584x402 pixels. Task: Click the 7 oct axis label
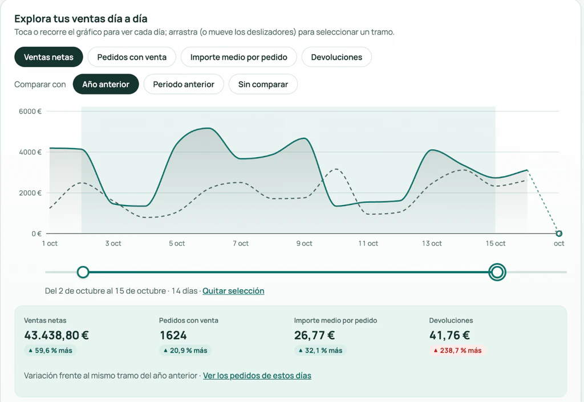click(x=241, y=243)
